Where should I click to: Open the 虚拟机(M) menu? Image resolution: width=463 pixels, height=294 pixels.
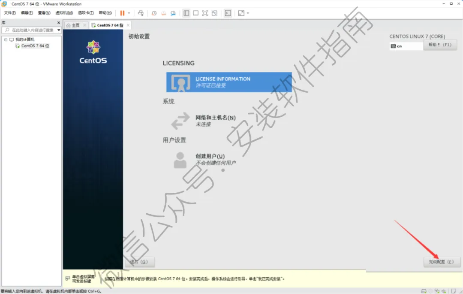(x=64, y=13)
